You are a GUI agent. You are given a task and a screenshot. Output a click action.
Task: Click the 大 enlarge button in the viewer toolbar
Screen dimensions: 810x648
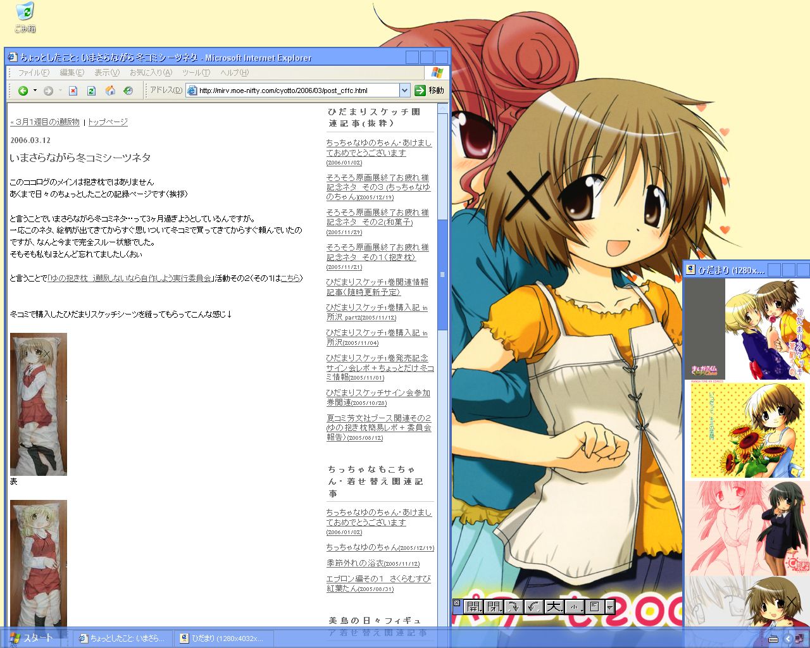(554, 607)
